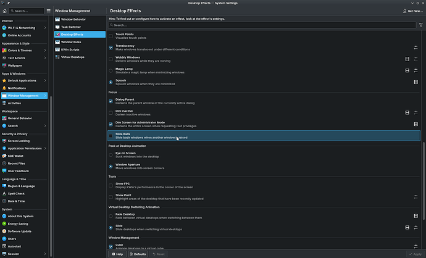Screen dimensions: 426x258
Task: Select the Desktop Effects page
Action: coord(80,35)
